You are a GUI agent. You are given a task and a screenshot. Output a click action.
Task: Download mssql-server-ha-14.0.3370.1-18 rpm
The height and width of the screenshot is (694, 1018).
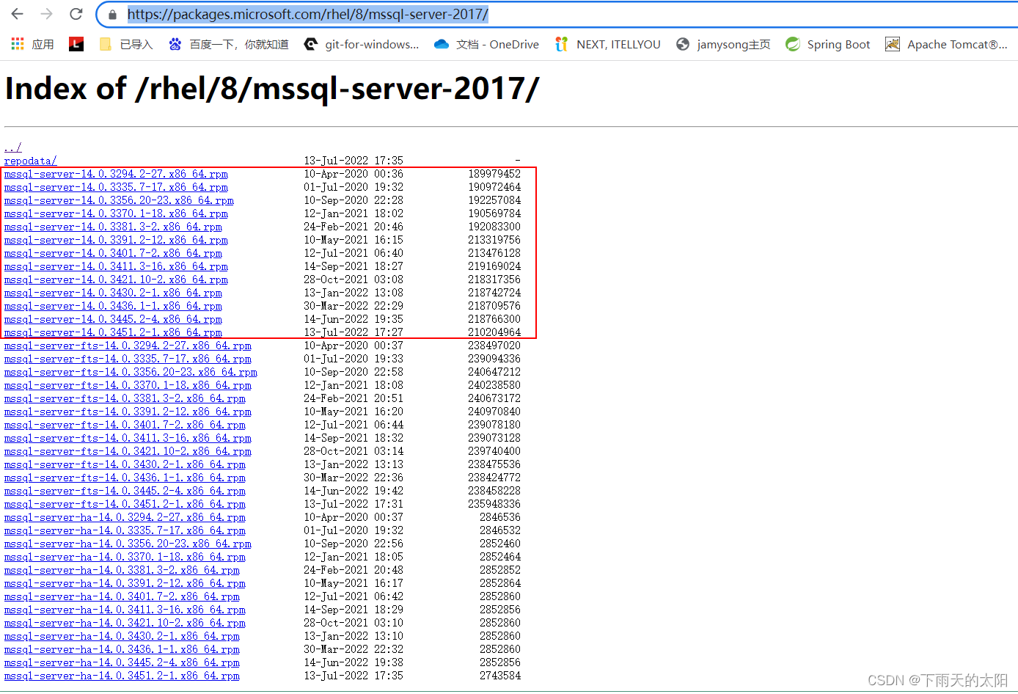[125, 557]
